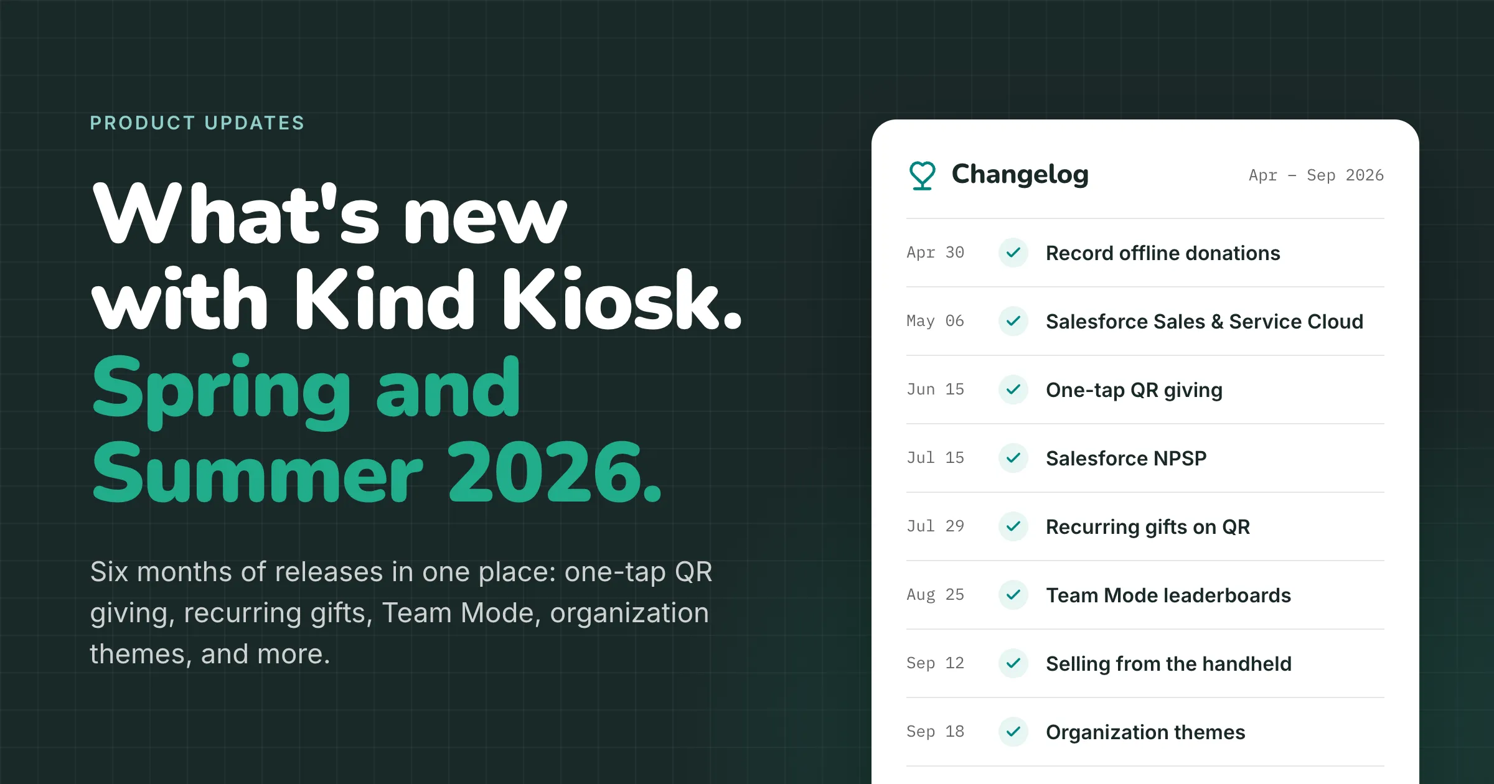Screen dimensions: 1494x784
Task: Click the heart logo beside Changelog
Action: tap(922, 175)
